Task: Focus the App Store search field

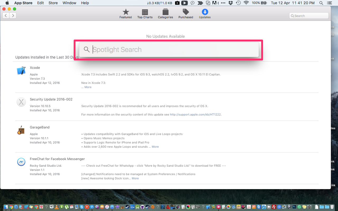Action: [309, 16]
